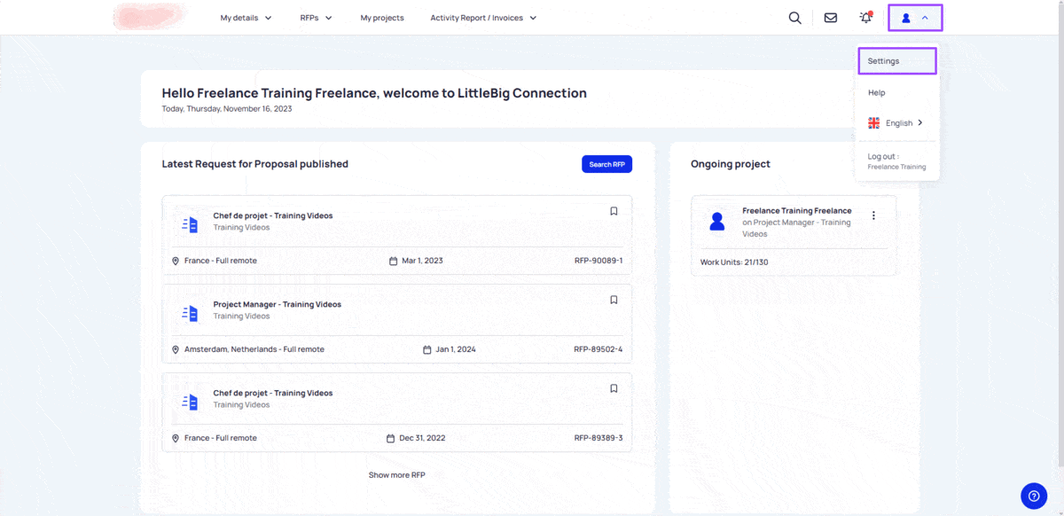
Task: Open the ongoing project three-dot menu
Action: [873, 215]
